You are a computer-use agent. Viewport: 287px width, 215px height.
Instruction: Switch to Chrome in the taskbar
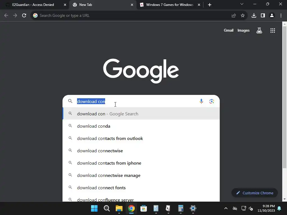(x=131, y=208)
